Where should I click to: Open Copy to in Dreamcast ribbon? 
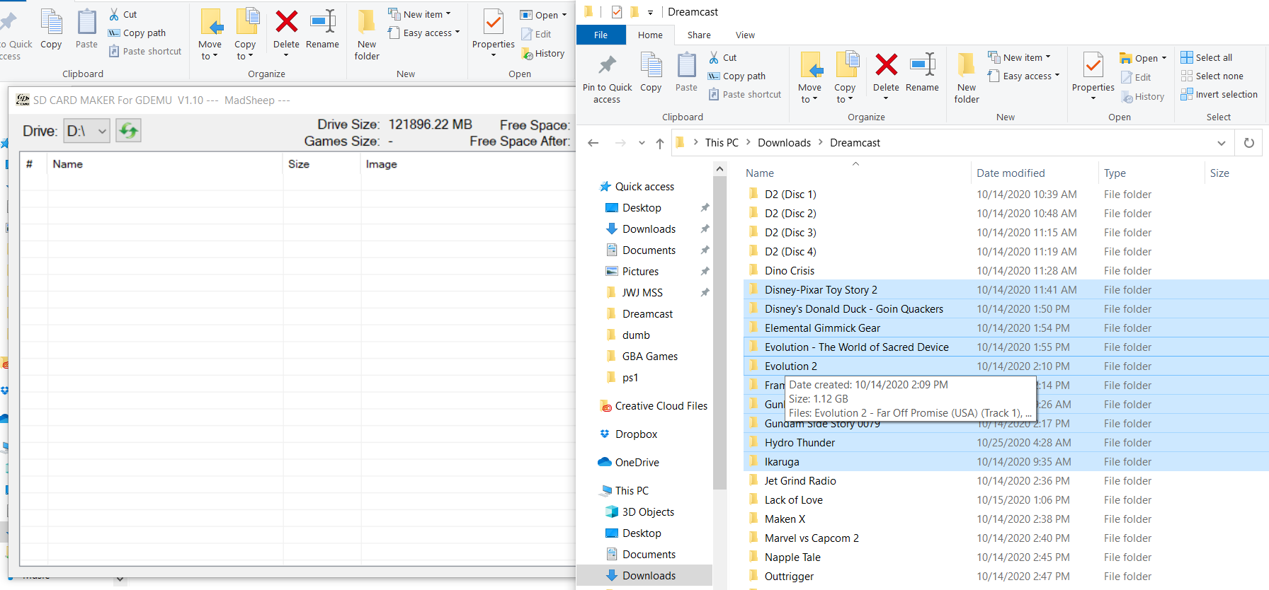click(845, 78)
